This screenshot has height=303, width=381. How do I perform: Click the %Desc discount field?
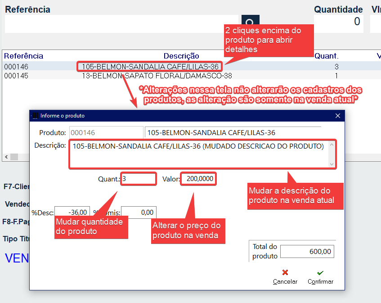click(72, 212)
